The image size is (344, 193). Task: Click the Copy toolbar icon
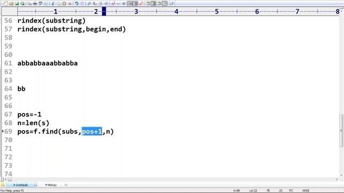(x=59, y=4)
